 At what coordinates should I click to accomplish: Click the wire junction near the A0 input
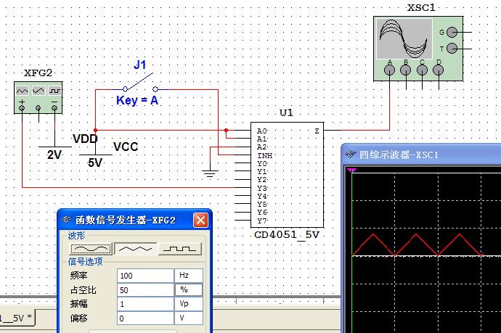tap(226, 131)
